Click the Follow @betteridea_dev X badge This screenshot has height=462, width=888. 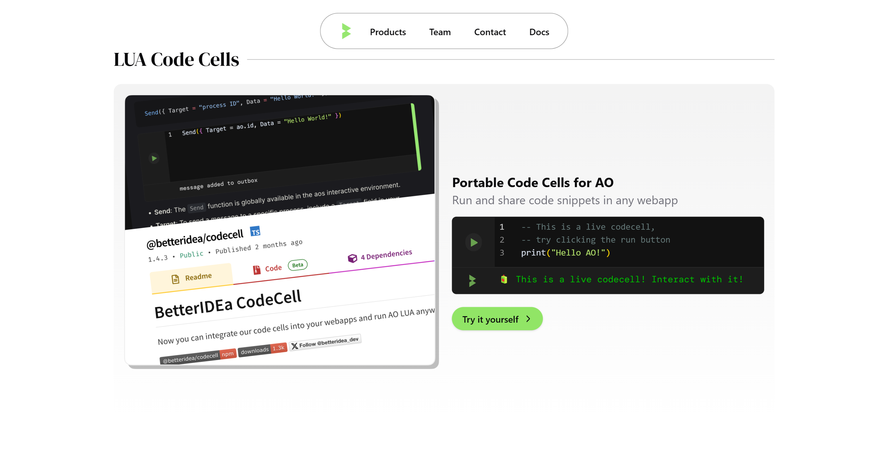[x=325, y=343]
